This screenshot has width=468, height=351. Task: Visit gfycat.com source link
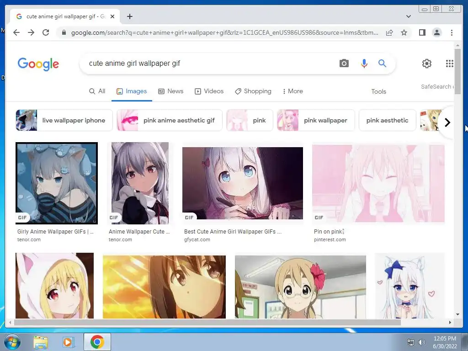click(x=197, y=239)
